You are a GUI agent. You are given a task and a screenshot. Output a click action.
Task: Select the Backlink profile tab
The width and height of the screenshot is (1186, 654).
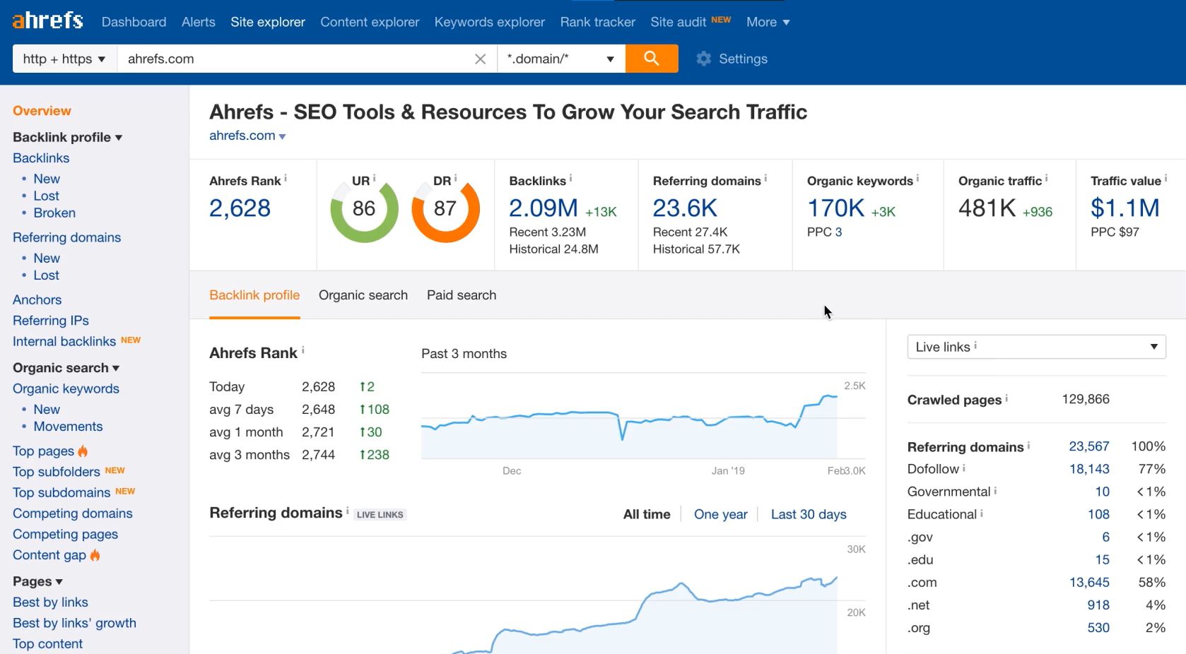point(254,295)
